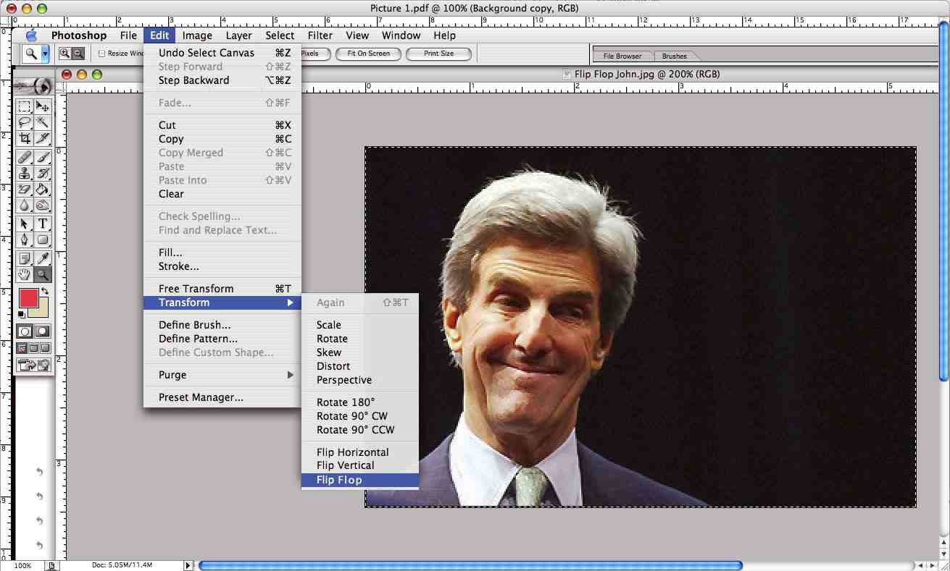Swap foreground and background colors

click(45, 291)
